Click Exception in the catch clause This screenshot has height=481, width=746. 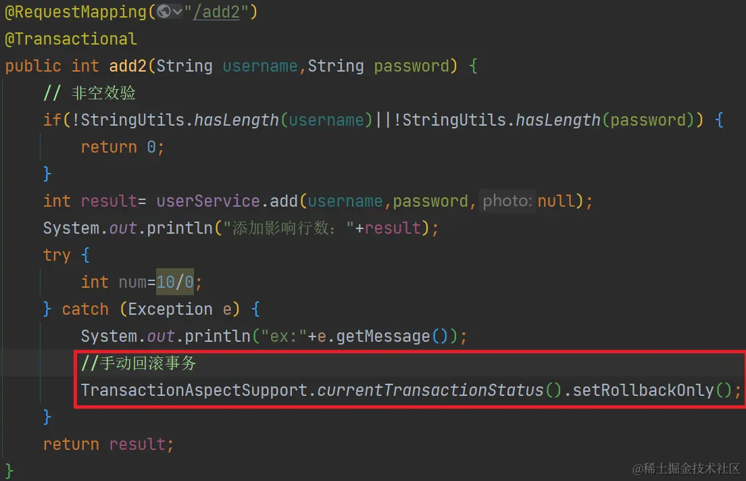(170, 309)
